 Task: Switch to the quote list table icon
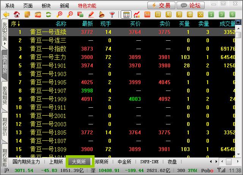click(126, 14)
